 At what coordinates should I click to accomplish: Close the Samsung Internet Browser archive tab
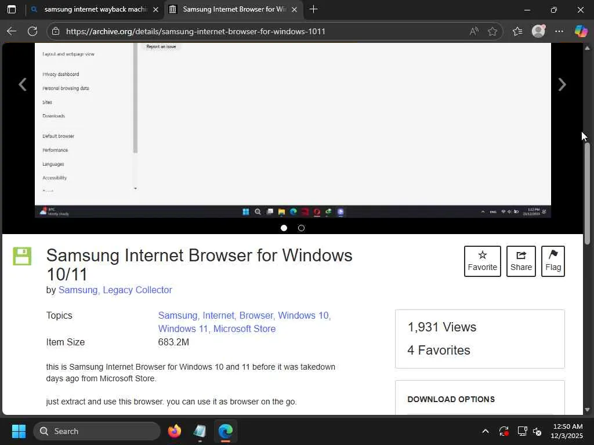click(294, 9)
